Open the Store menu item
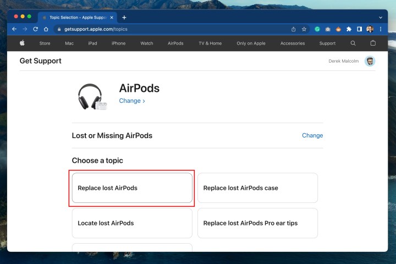396x264 pixels. [x=45, y=43]
